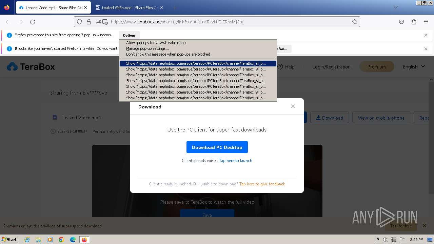Click Download PC Desktop button
The height and width of the screenshot is (244, 434).
(x=217, y=147)
